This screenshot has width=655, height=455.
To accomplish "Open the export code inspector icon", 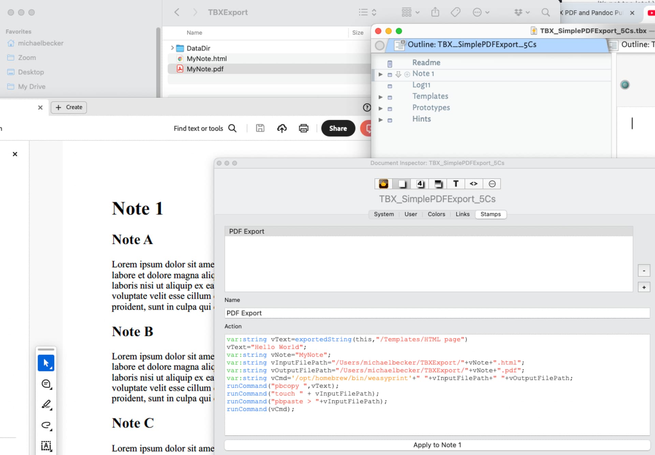I will [474, 184].
